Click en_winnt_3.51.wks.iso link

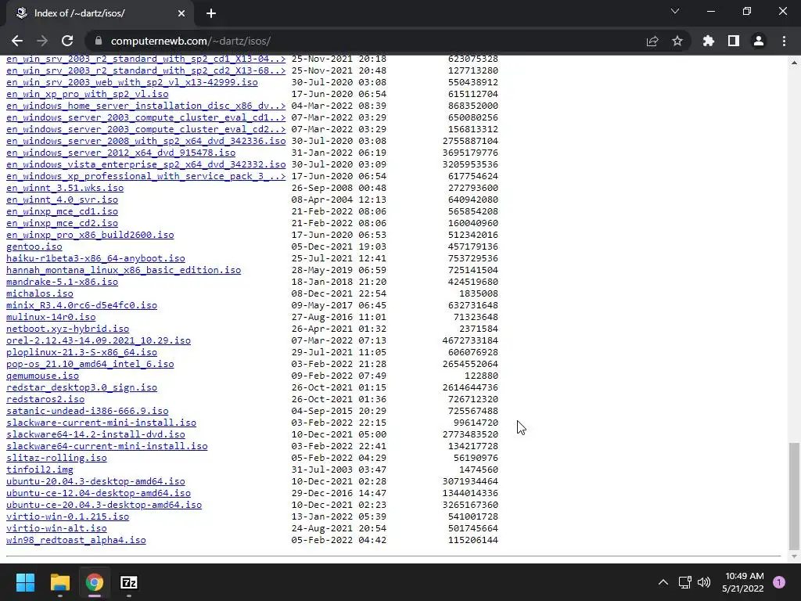(65, 189)
